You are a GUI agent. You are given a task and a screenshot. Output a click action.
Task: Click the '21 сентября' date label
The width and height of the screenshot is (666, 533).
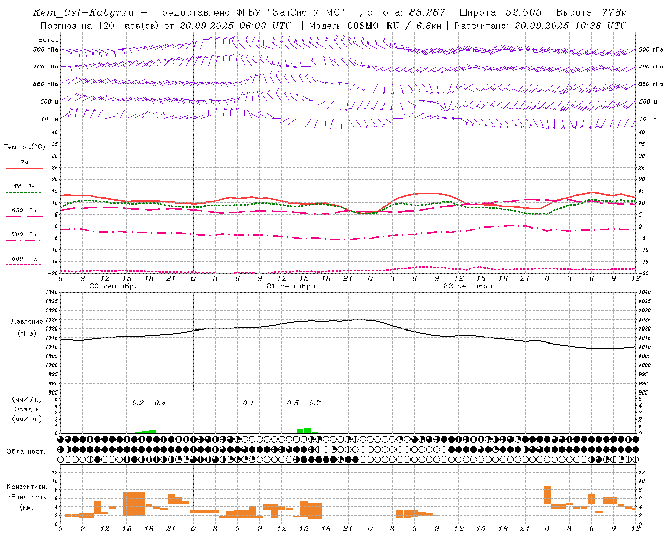click(291, 286)
